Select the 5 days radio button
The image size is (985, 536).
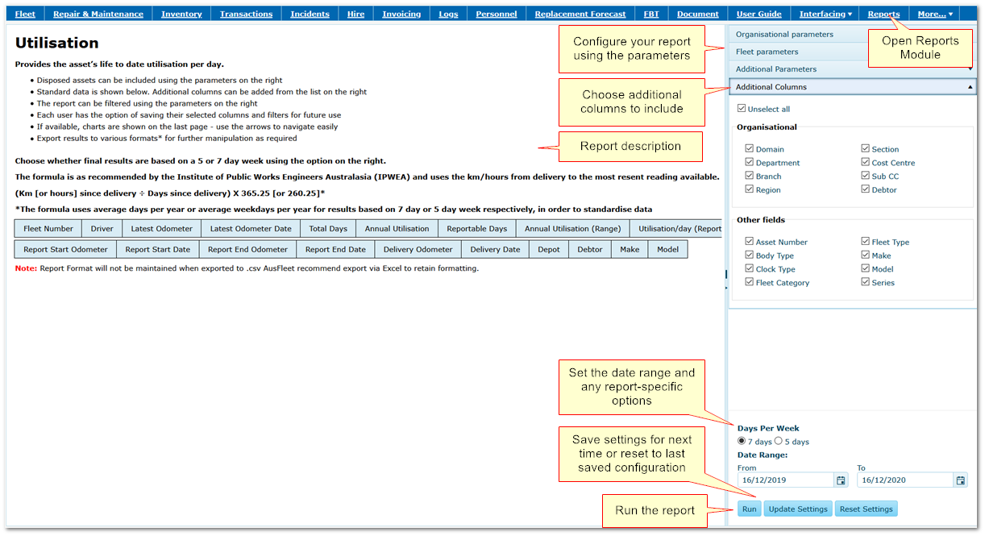coord(779,441)
